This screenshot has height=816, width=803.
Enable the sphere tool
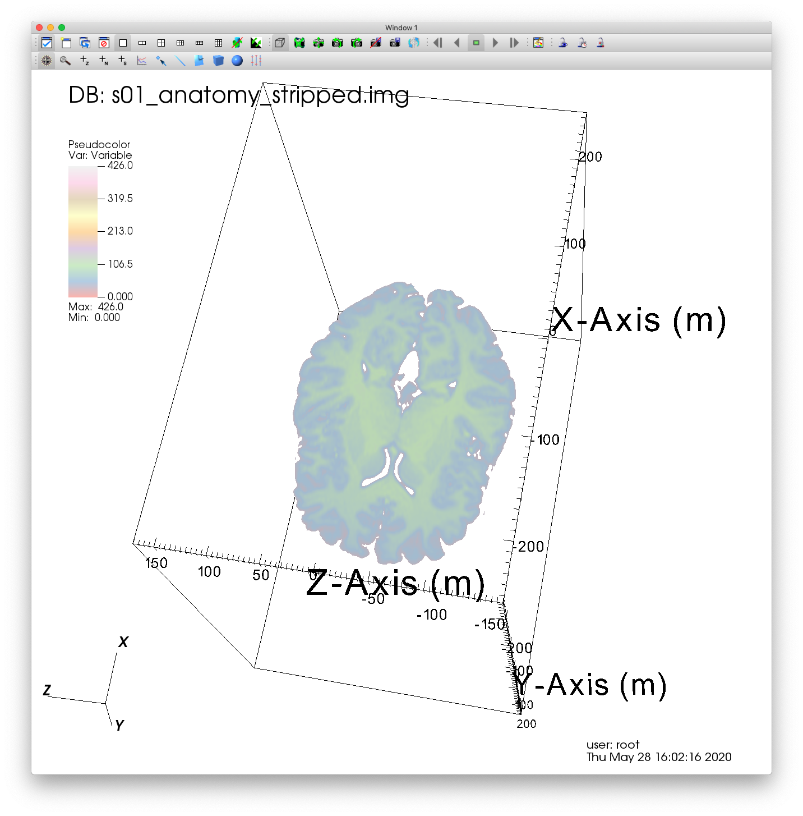point(237,61)
